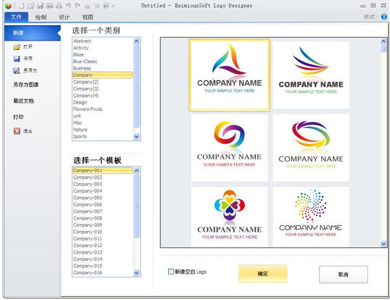Pick the triangular swirl logo thumbnail
The image size is (390, 300).
tap(230, 75)
